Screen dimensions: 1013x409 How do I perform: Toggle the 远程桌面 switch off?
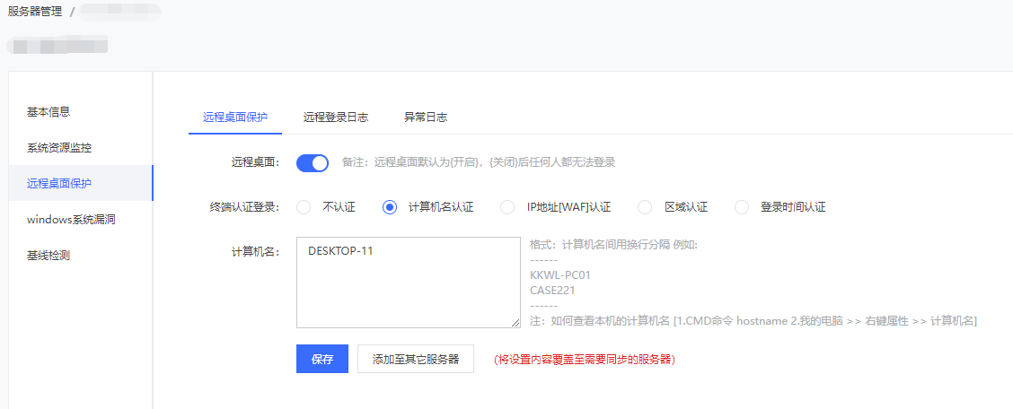[x=313, y=163]
